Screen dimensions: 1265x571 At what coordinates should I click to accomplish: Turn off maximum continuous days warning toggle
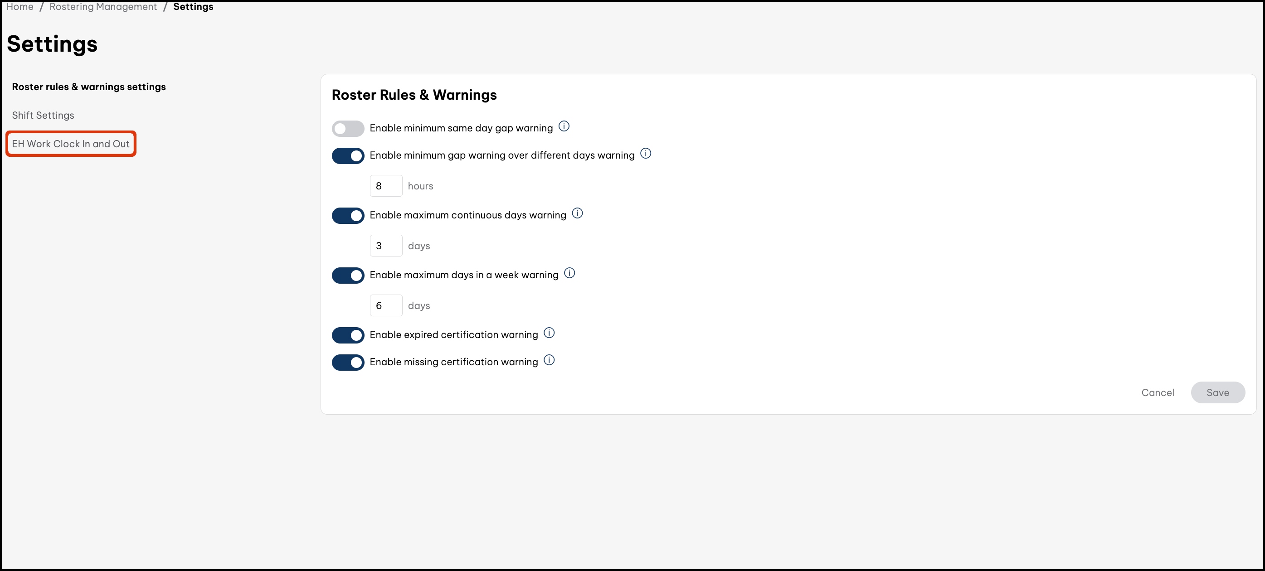click(348, 216)
